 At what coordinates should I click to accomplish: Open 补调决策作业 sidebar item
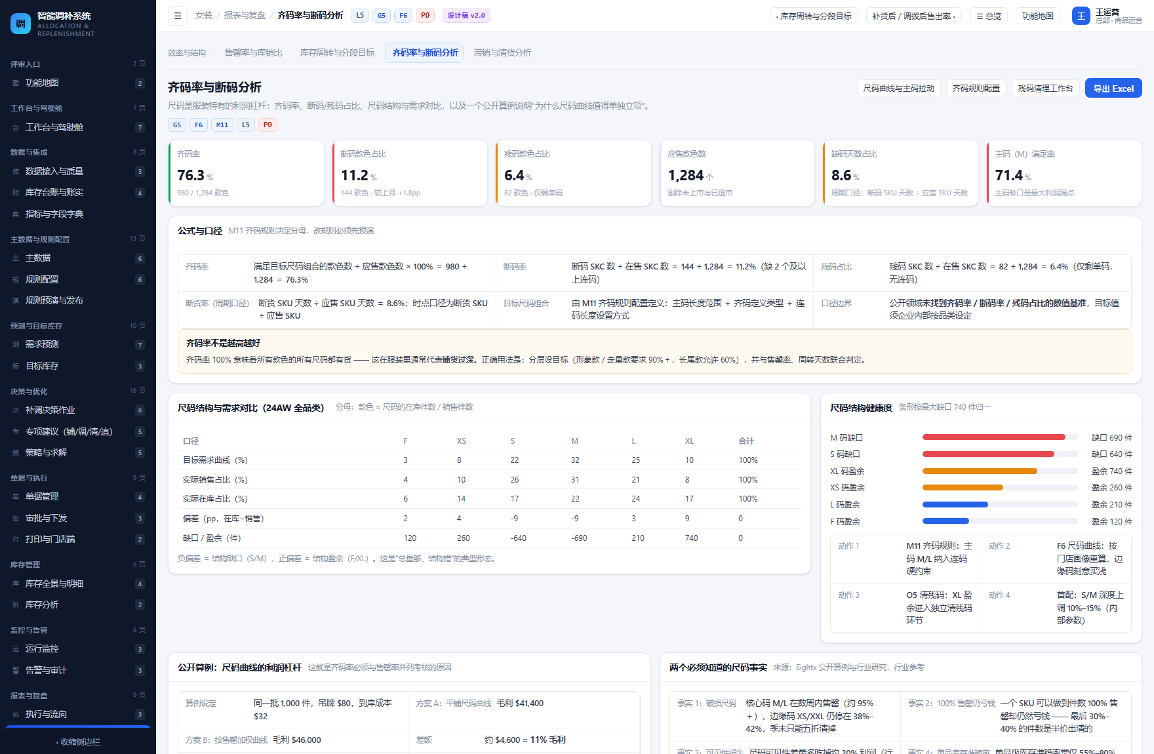click(78, 410)
